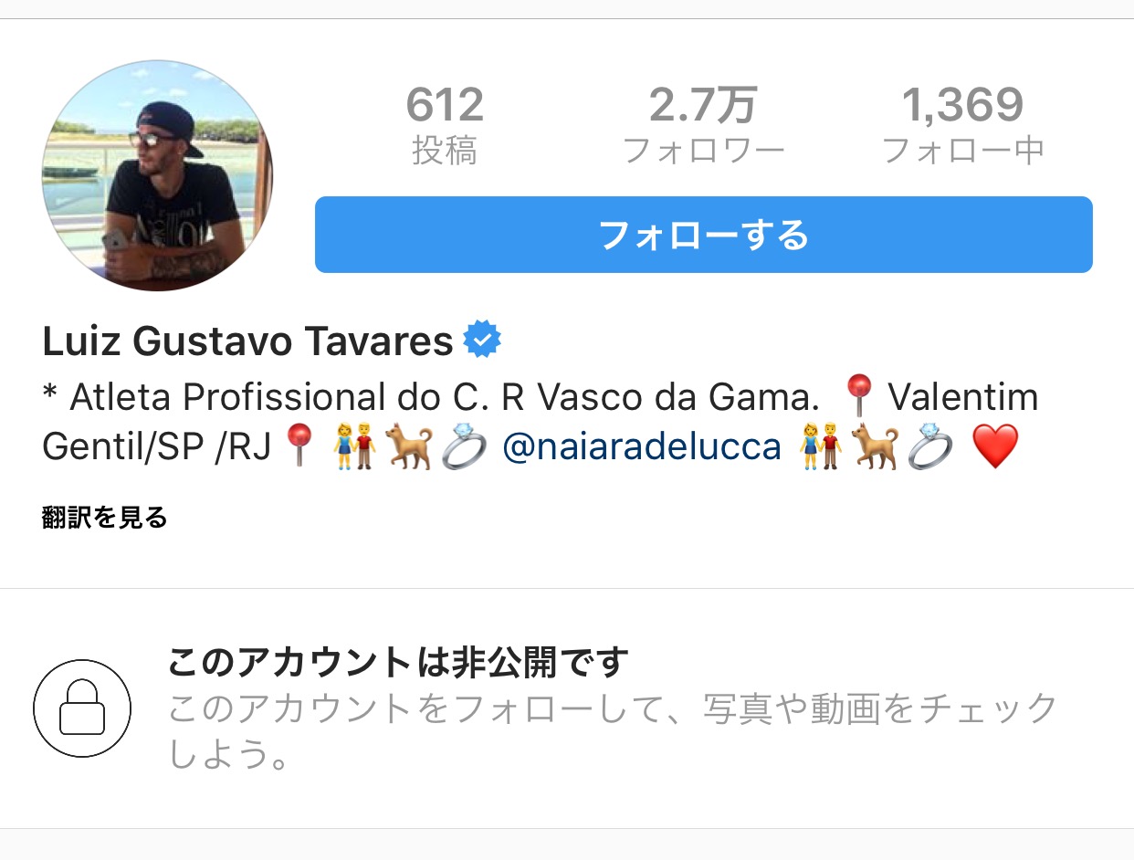Click the red heart emoji in bio
1134x860 pixels.
(x=995, y=447)
